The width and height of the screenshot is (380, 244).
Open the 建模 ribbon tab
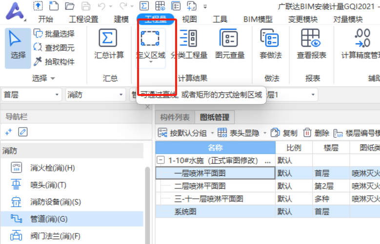pyautogui.click(x=121, y=19)
